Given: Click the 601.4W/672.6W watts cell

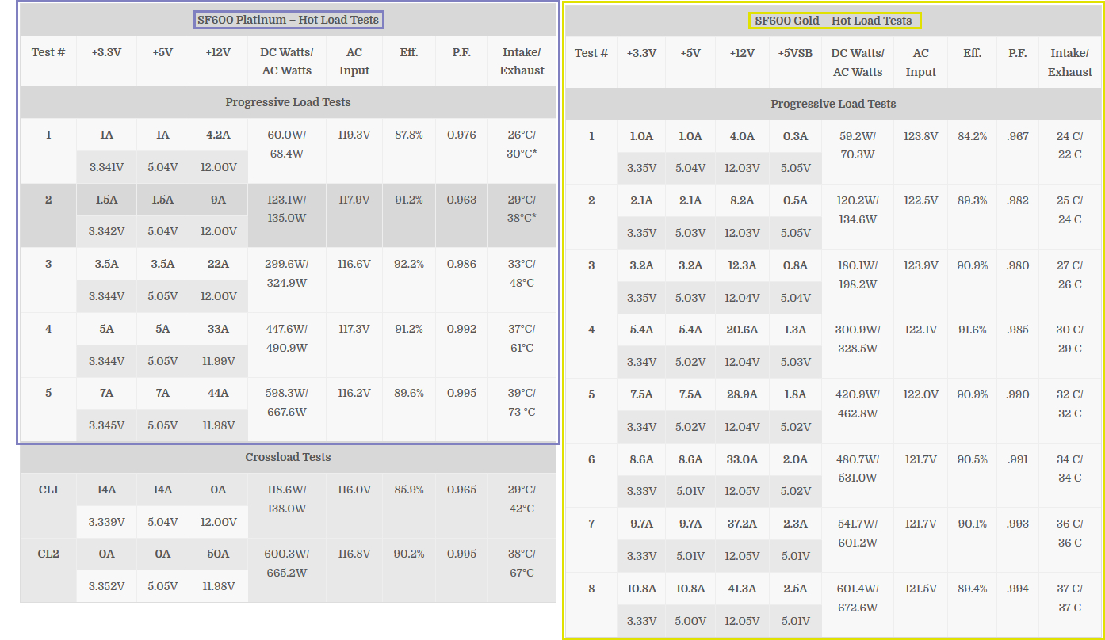Looking at the screenshot, I should pos(857,598).
